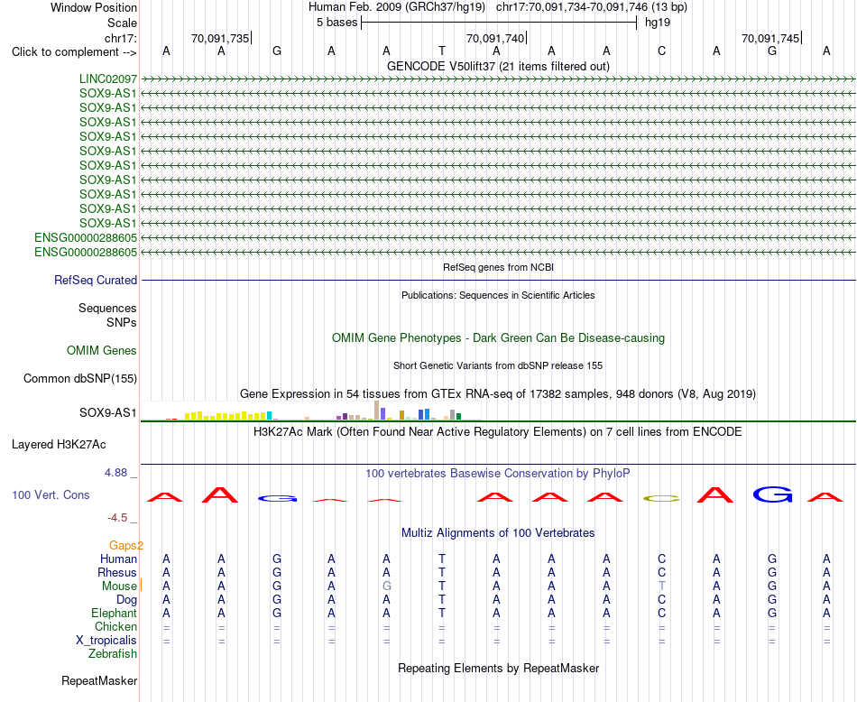Click the Mouse species label
The width and height of the screenshot is (857, 702).
[119, 587]
